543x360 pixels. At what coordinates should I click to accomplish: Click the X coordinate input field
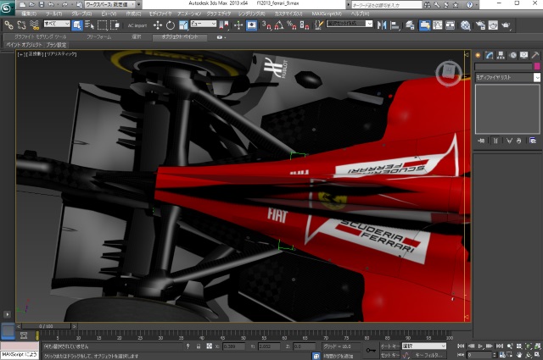point(234,346)
